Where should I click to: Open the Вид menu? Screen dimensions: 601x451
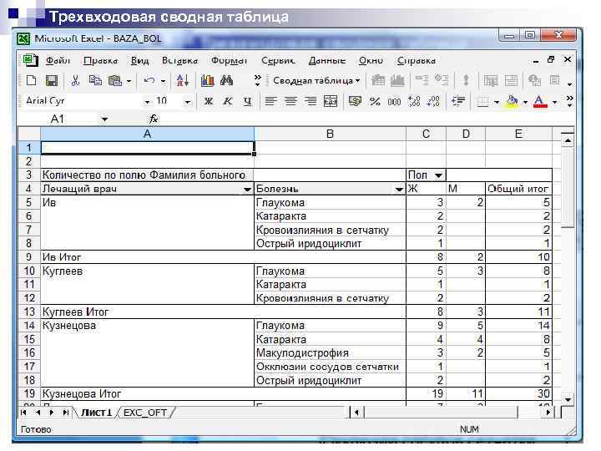[x=140, y=61]
